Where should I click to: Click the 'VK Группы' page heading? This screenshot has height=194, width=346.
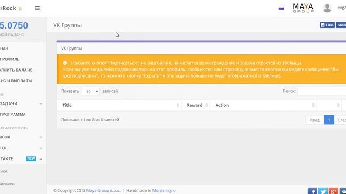(x=67, y=25)
